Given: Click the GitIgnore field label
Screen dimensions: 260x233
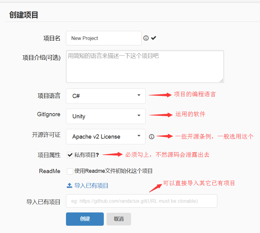Looking at the screenshot, I should 49,114.
